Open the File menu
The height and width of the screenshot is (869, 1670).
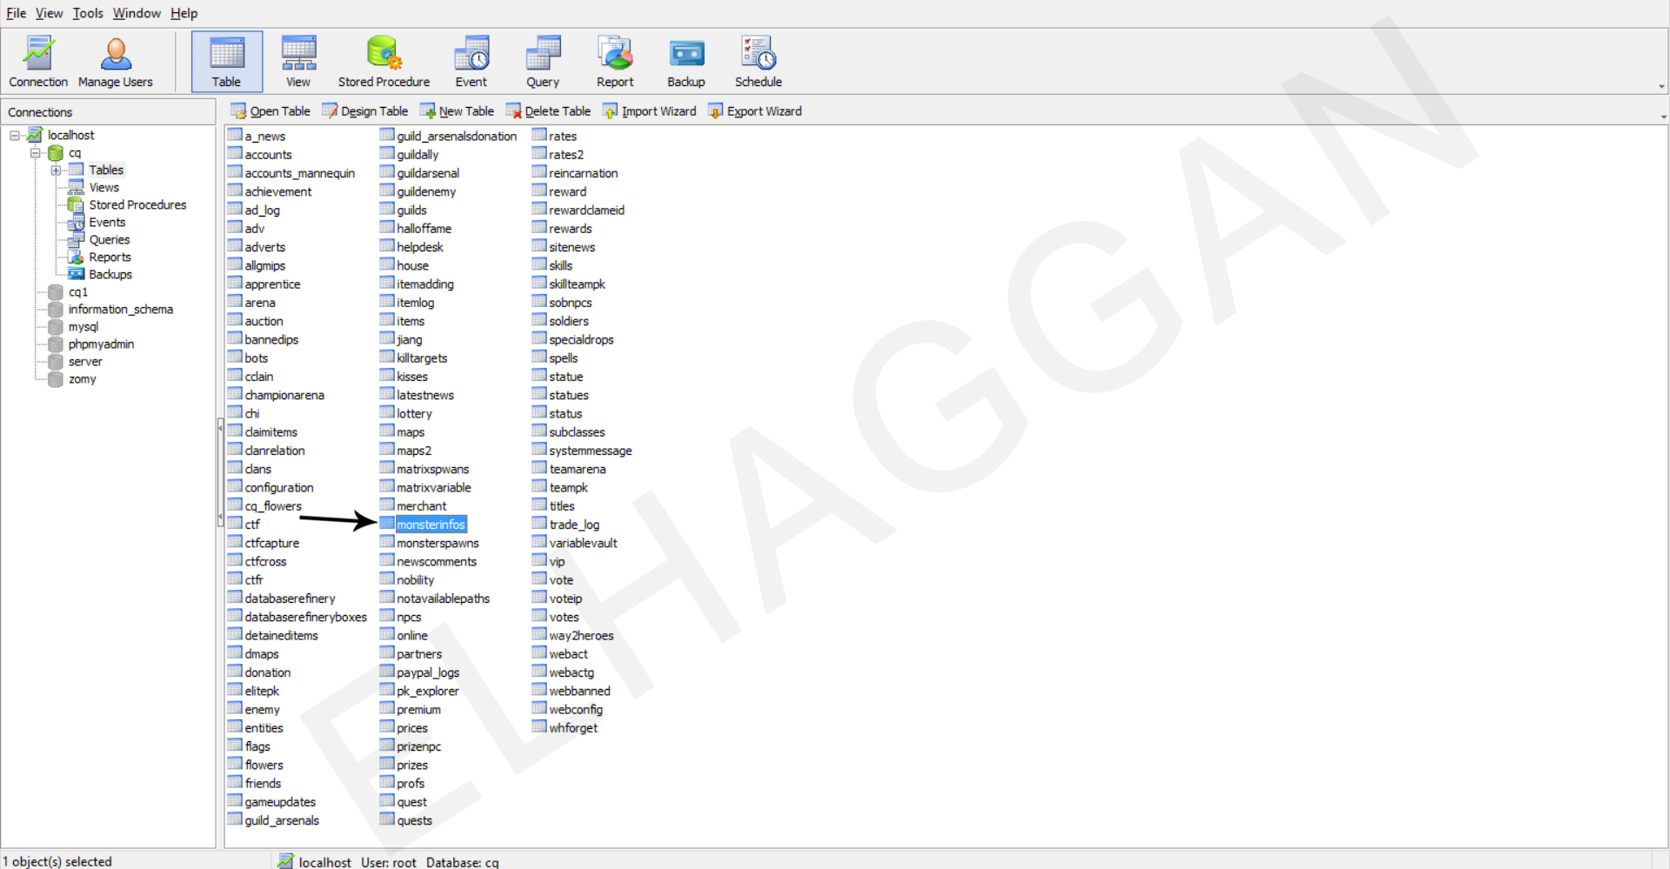pos(16,13)
